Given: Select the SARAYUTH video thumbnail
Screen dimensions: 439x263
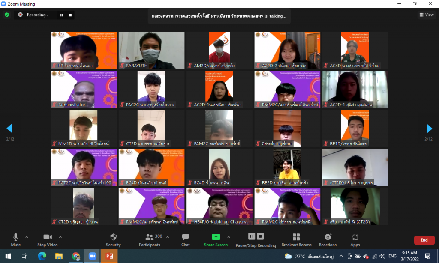Looking at the screenshot, I should 152,50.
